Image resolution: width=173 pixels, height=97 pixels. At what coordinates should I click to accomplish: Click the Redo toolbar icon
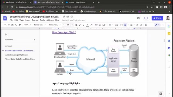(9, 25)
